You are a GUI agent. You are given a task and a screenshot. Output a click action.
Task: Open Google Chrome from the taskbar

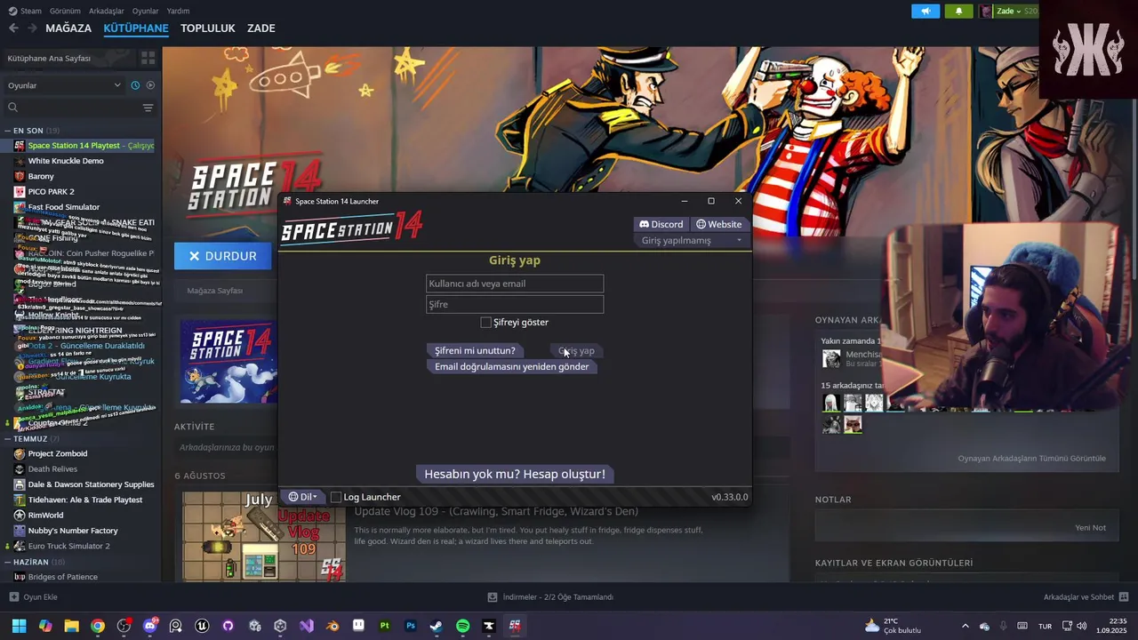(x=98, y=626)
